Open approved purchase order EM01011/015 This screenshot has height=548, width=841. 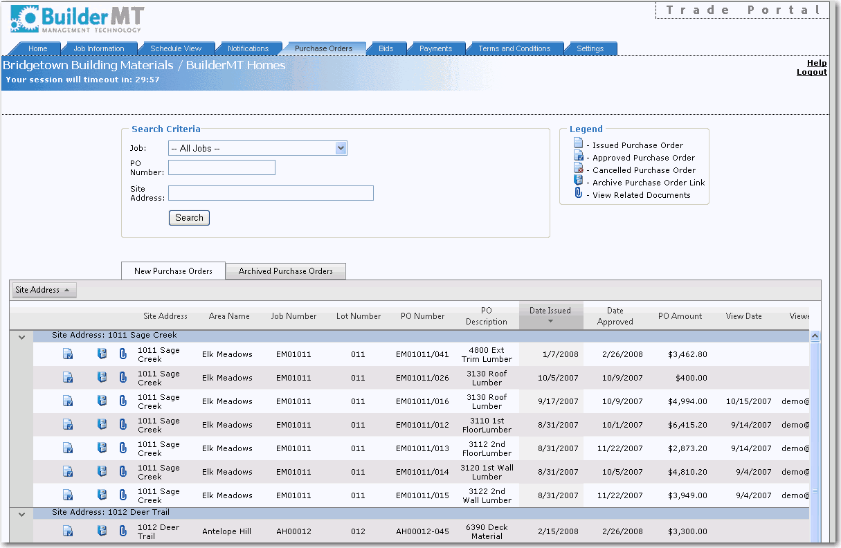click(x=68, y=495)
